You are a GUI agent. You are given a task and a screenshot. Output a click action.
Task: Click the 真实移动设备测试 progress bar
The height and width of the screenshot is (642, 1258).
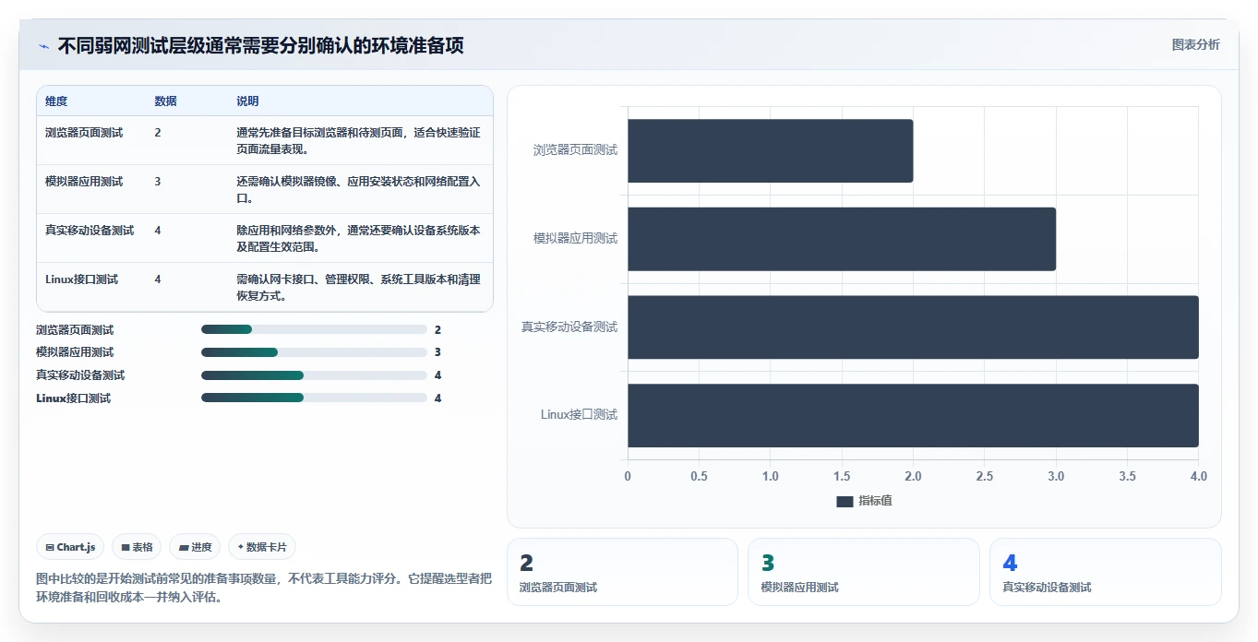[x=314, y=375]
